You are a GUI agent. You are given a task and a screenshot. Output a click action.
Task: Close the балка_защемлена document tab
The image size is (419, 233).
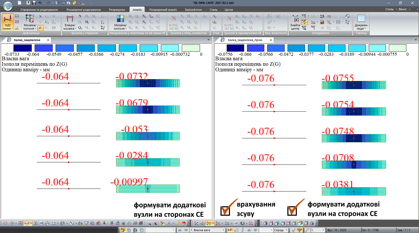tap(48, 40)
